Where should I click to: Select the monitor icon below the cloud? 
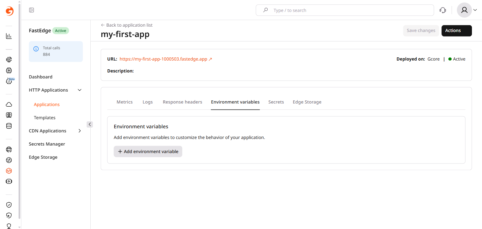9,115
